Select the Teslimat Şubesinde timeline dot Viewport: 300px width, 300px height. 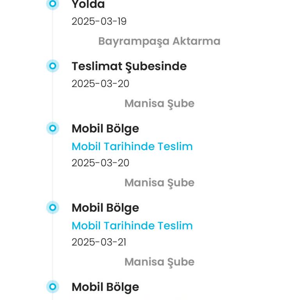point(53,66)
